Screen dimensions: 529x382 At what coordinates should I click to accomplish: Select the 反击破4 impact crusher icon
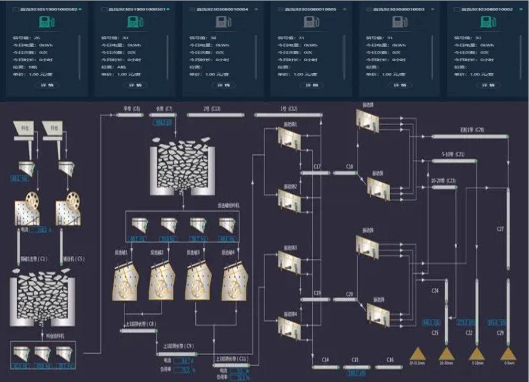pyautogui.click(x=235, y=282)
